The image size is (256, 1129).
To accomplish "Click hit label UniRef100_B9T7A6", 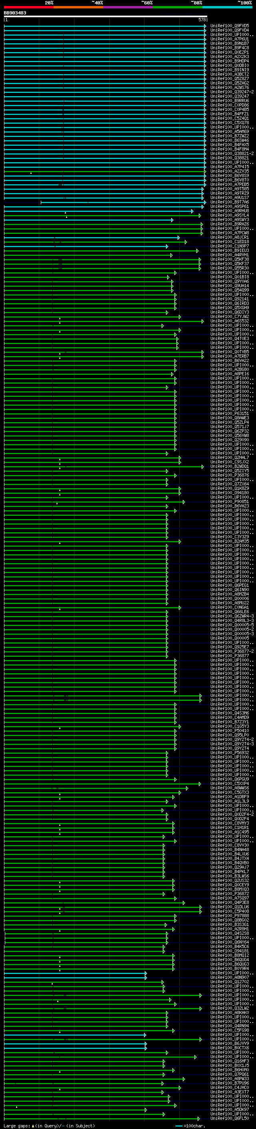I will (230, 202).
